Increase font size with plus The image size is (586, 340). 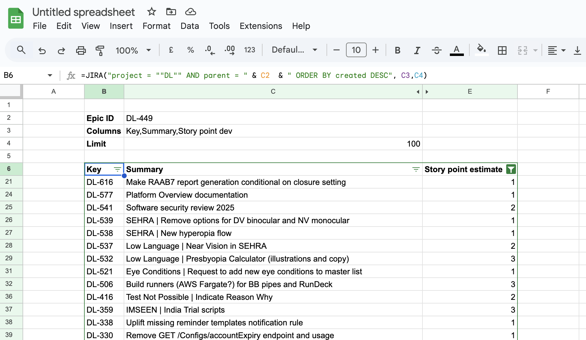(x=376, y=50)
